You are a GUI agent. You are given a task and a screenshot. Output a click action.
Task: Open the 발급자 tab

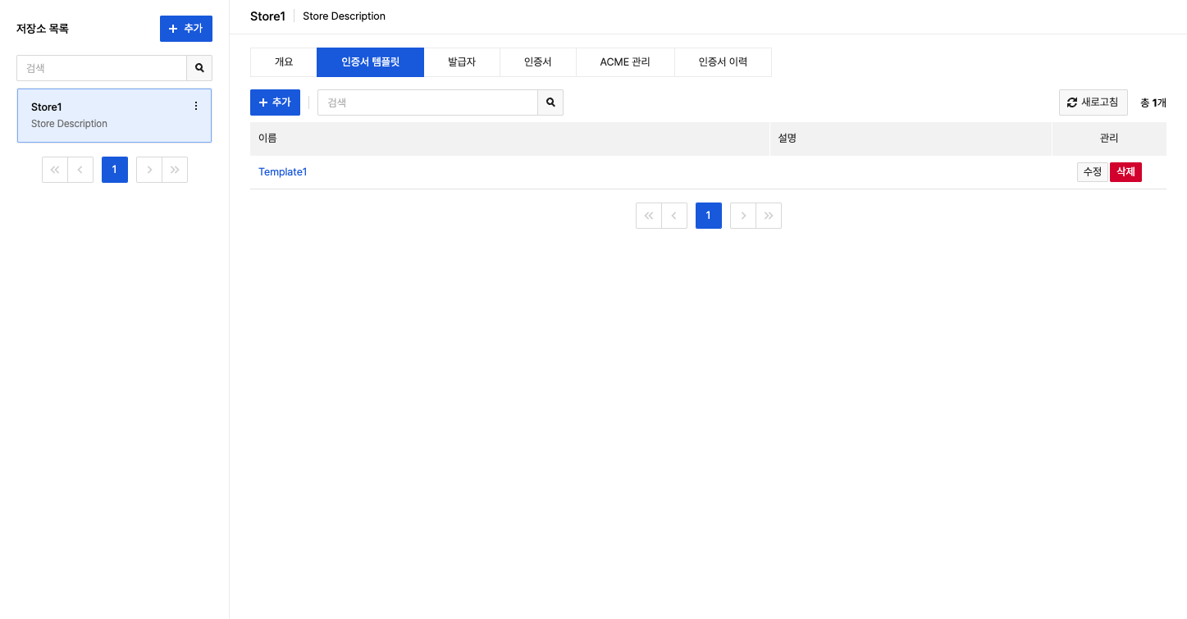pos(462,62)
